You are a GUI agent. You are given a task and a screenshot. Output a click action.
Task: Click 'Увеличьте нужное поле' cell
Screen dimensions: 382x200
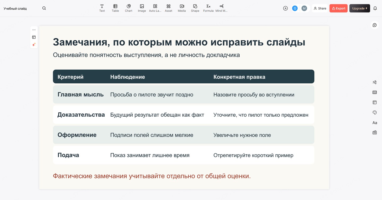coord(242,135)
